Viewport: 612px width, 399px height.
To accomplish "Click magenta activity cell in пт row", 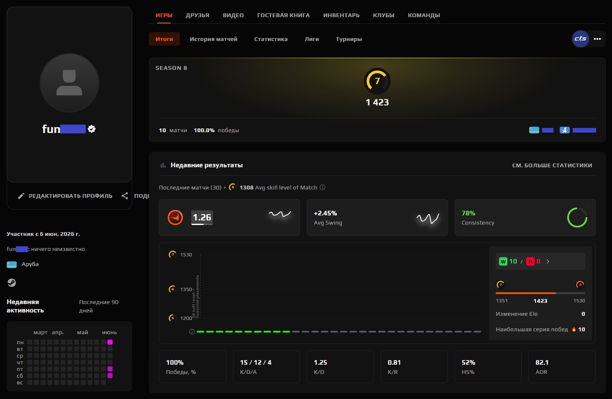I will (x=110, y=369).
